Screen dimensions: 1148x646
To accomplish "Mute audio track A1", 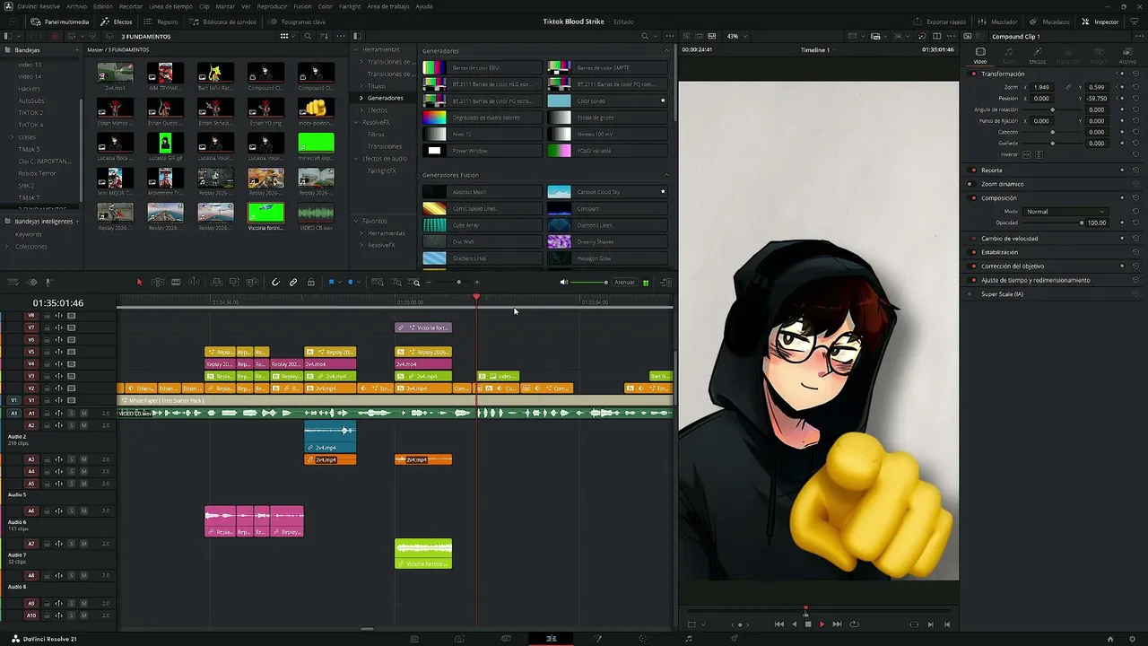I will pyautogui.click(x=83, y=414).
